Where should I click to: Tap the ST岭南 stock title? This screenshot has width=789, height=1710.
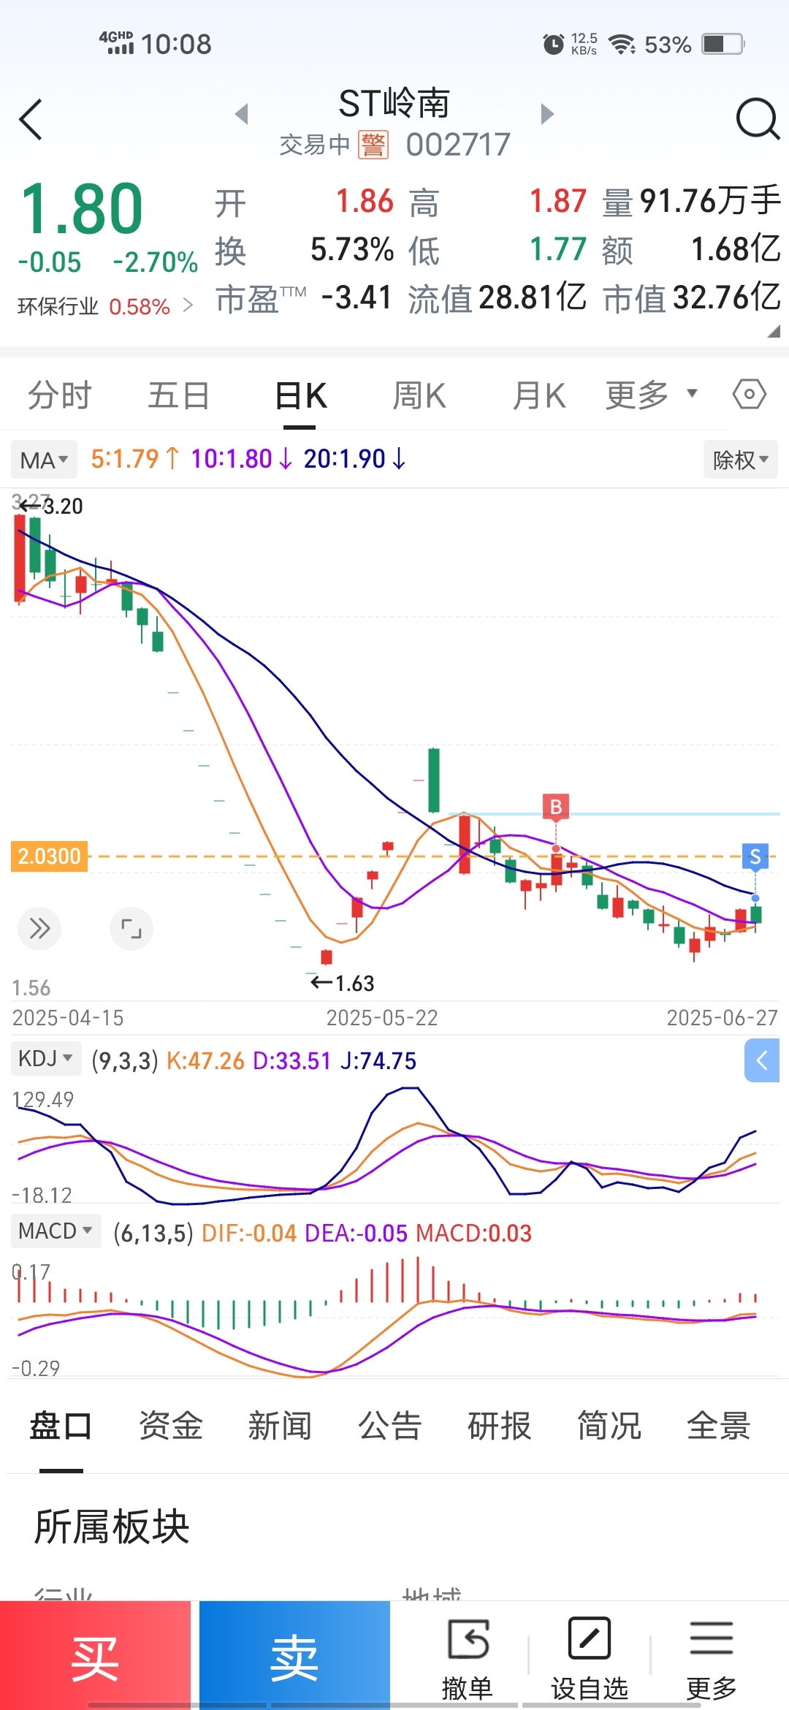tap(394, 103)
